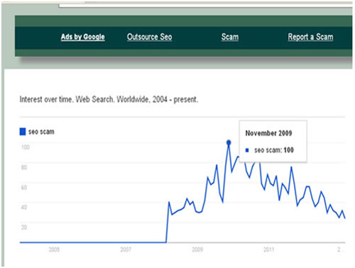Select the November 2009 peak data point

pyautogui.click(x=229, y=143)
